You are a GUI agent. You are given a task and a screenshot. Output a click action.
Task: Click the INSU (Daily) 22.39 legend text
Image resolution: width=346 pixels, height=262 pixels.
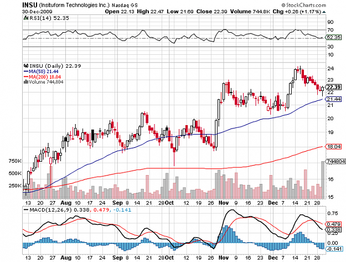coord(55,66)
